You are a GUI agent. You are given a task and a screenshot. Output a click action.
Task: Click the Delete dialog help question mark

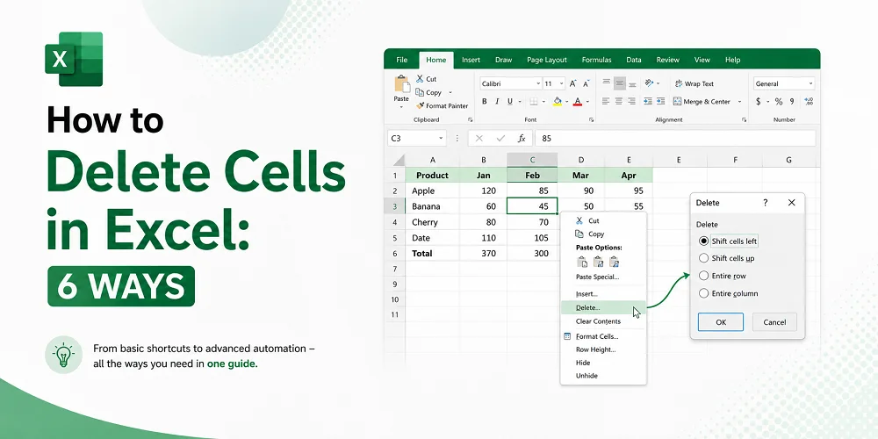coord(766,203)
